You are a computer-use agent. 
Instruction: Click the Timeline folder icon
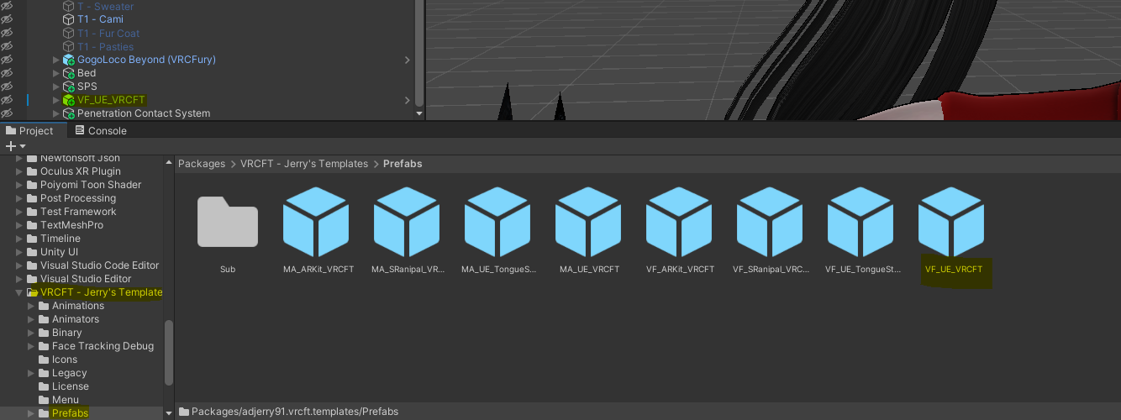click(x=32, y=239)
